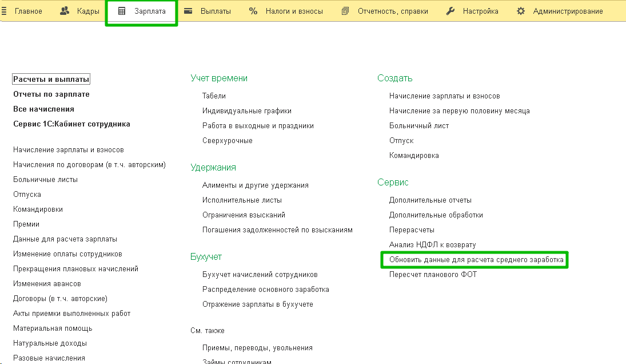Click the gear icon for Администрирование

pyautogui.click(x=521, y=11)
